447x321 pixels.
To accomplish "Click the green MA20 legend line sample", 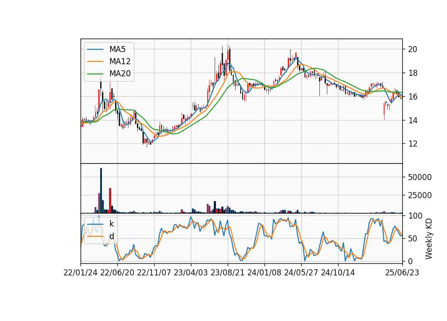I will (x=95, y=74).
